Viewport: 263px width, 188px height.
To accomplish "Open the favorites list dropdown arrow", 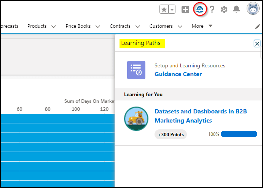I will point(172,10).
